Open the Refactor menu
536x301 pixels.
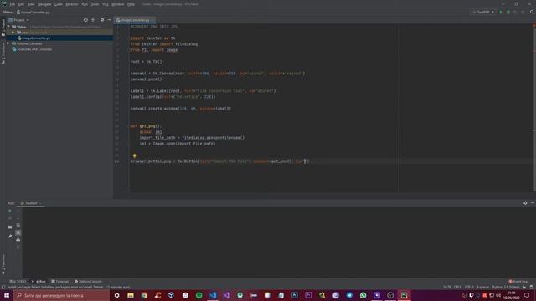[72, 4]
